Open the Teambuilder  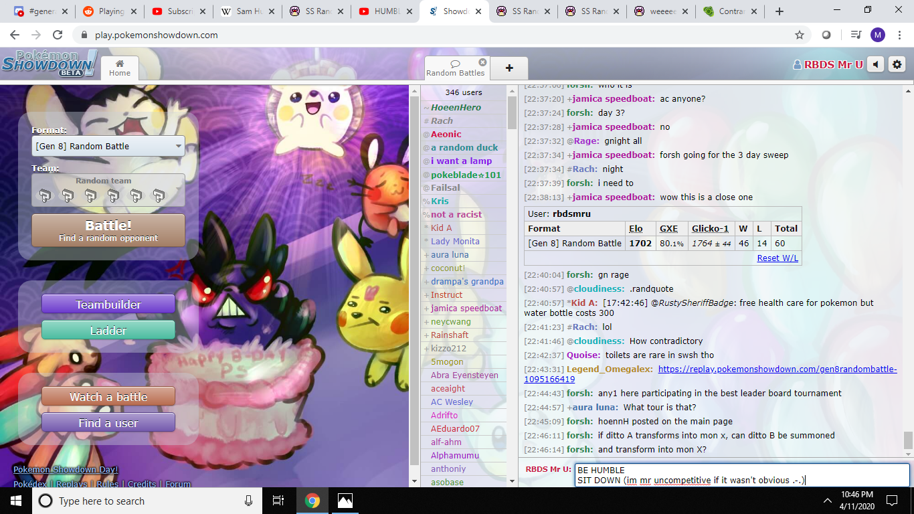(108, 305)
